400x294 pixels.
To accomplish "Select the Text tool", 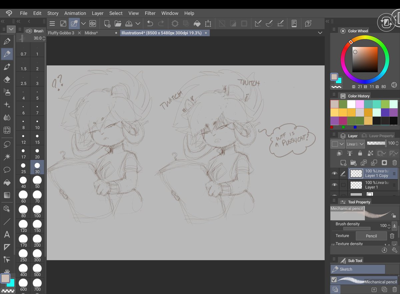I will tap(7, 234).
